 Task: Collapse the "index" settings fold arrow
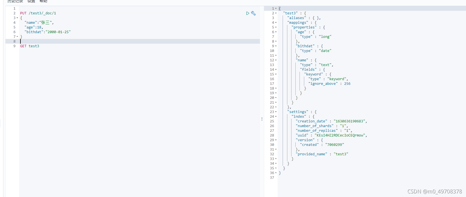276,117
